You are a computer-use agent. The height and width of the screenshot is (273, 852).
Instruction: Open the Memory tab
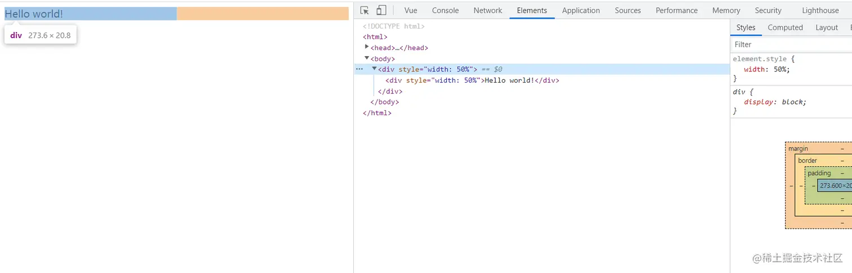click(726, 10)
